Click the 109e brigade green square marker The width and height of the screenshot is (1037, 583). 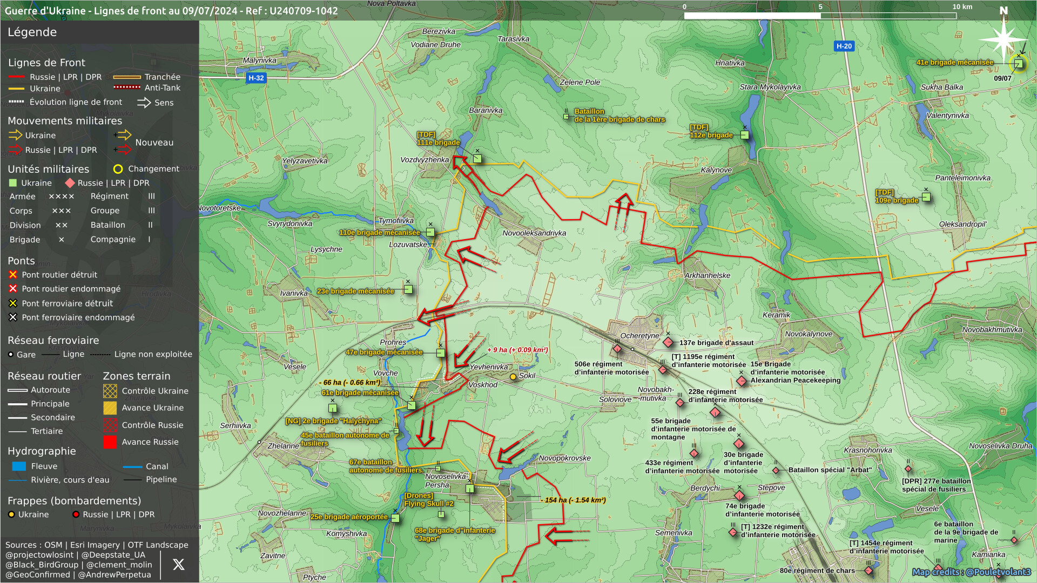coord(926,197)
